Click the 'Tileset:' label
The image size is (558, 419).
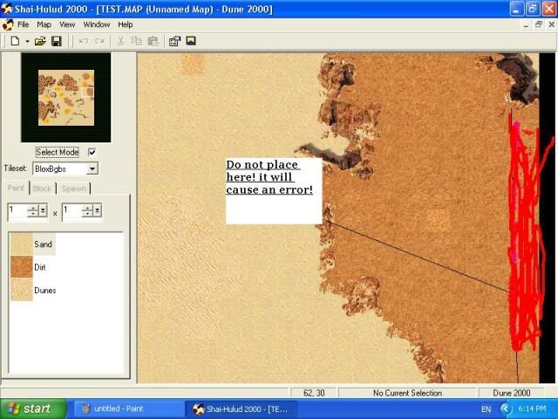(x=16, y=168)
